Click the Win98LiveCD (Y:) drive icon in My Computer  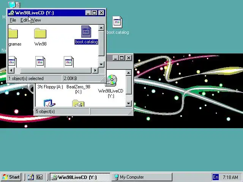tap(111, 80)
